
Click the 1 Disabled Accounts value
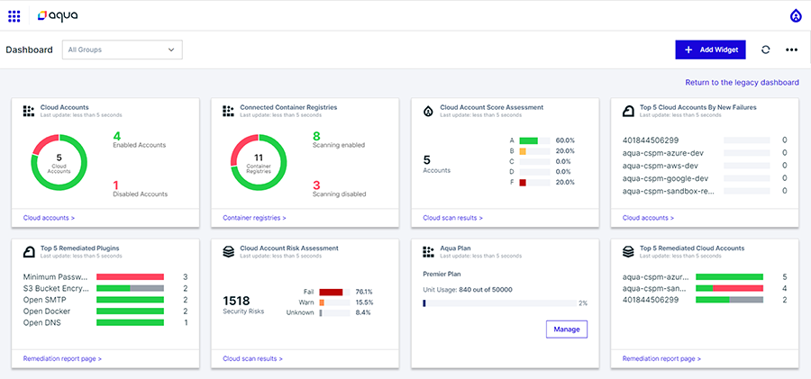(116, 185)
